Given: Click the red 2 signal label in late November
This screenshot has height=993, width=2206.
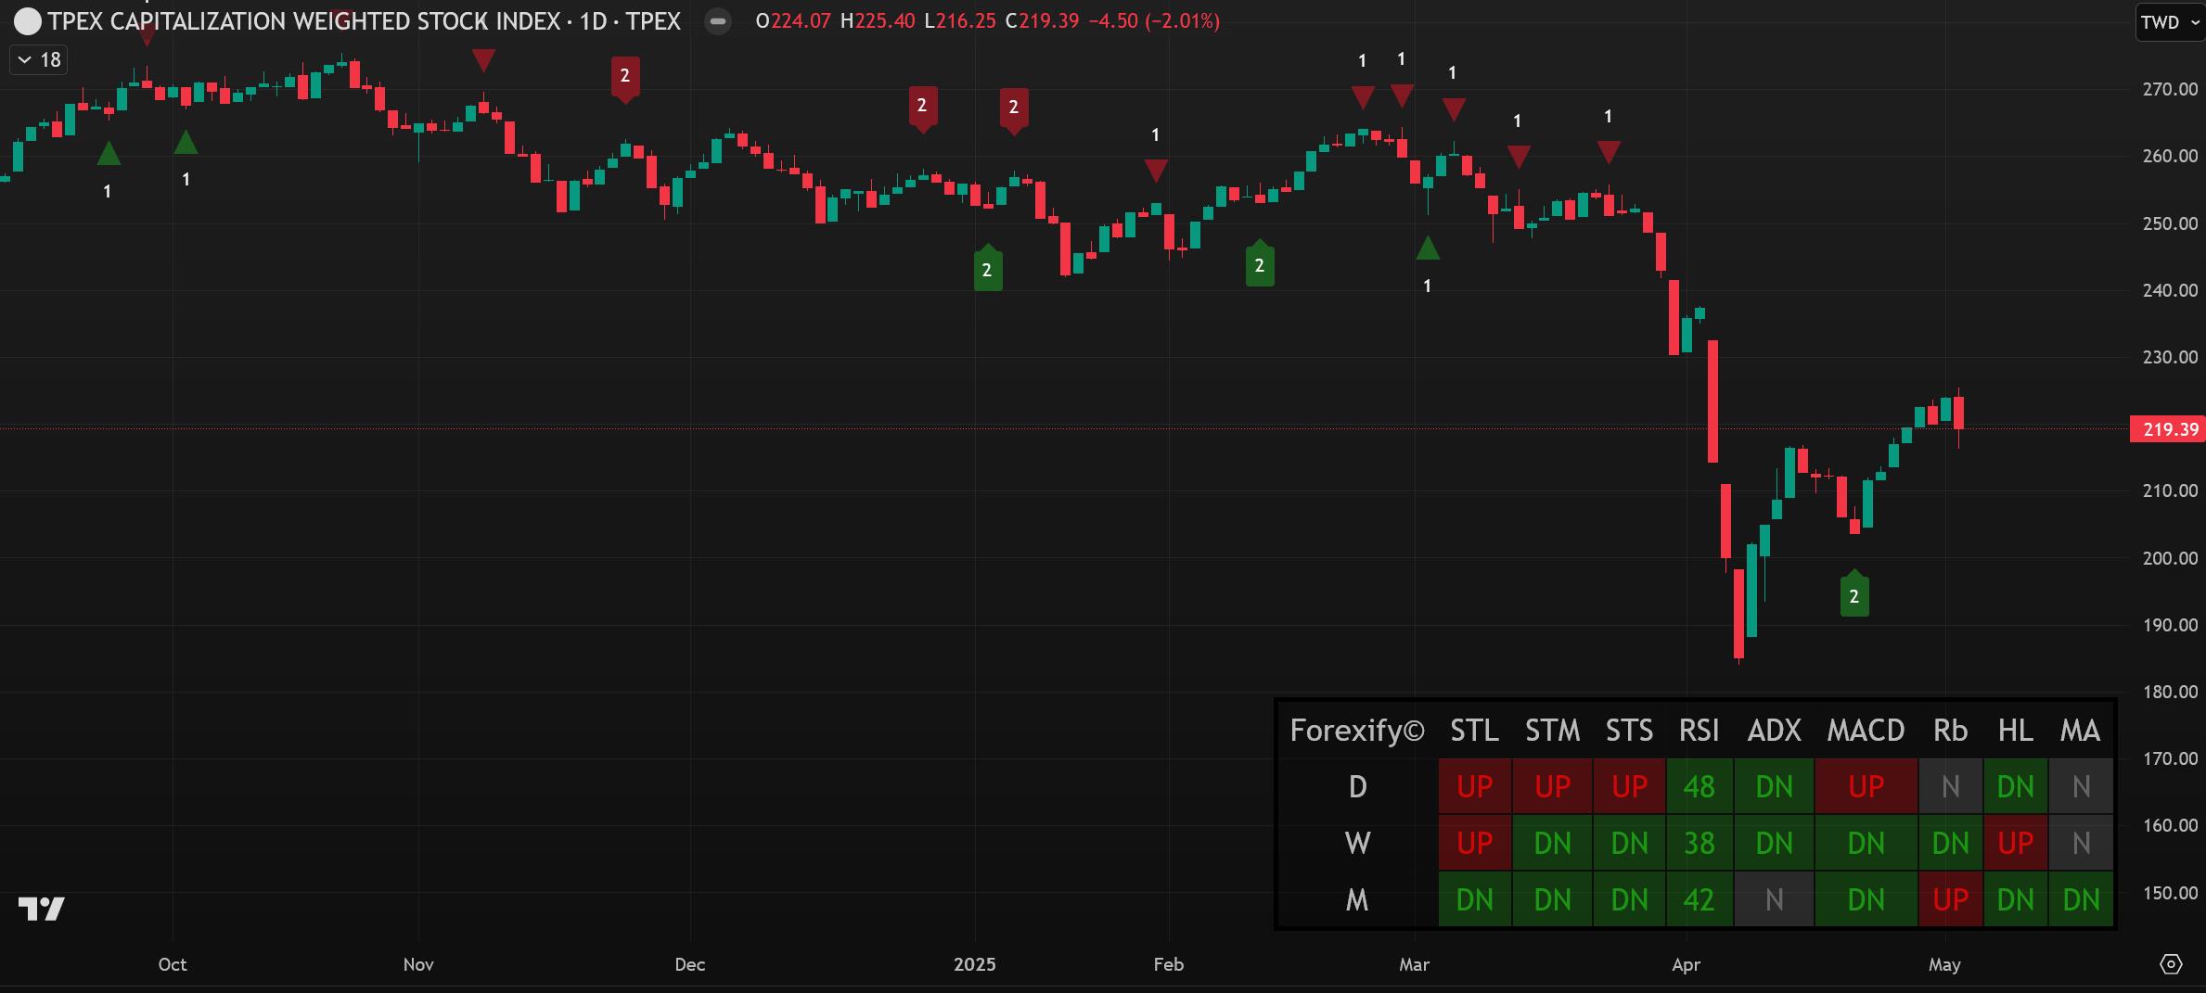Looking at the screenshot, I should pyautogui.click(x=624, y=77).
